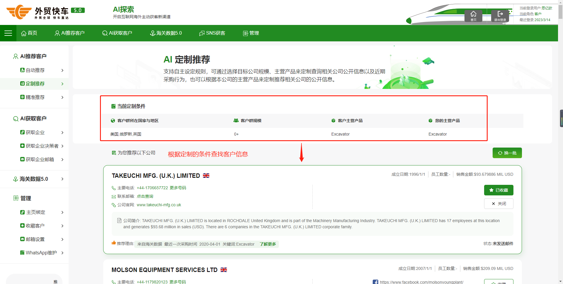Viewport: 563px width, 284px height.
Task: Click the 精准推荐 sidebar icon
Action: tap(22, 97)
